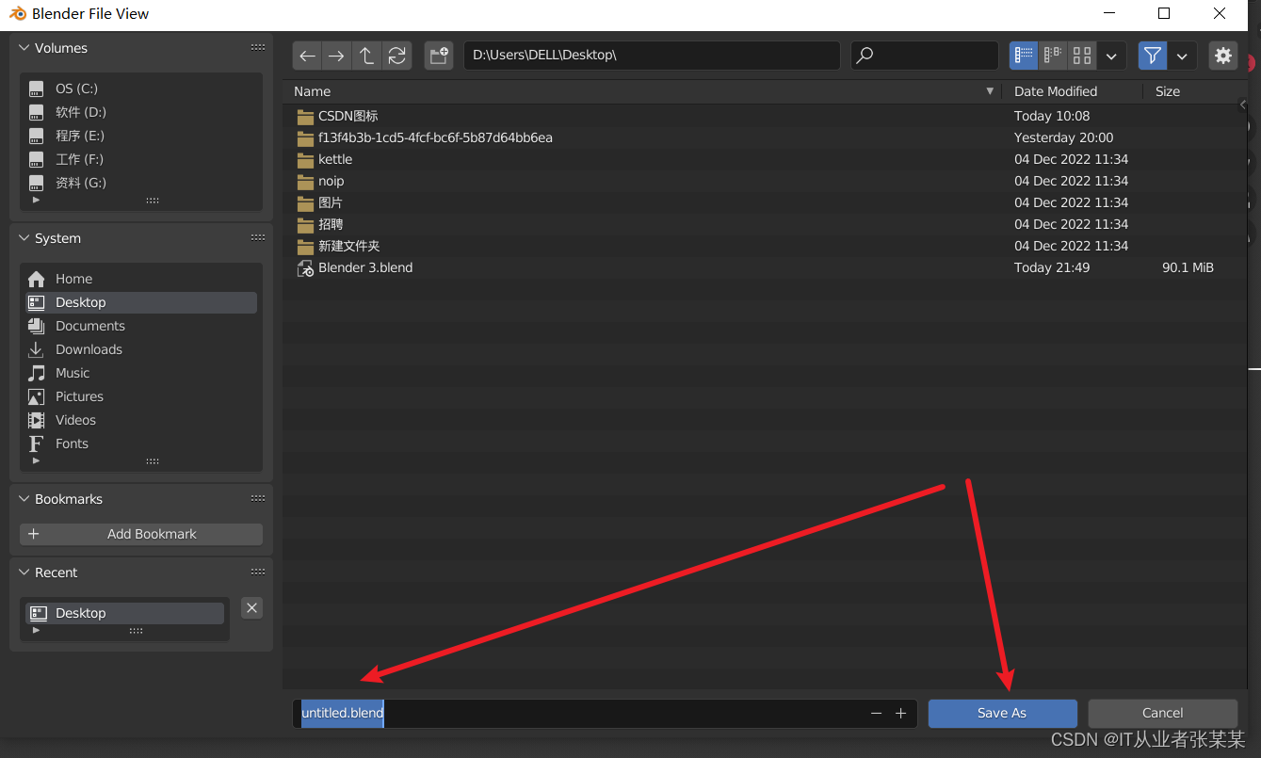Expand Recent list triangle
The width and height of the screenshot is (1261, 758).
(x=37, y=630)
